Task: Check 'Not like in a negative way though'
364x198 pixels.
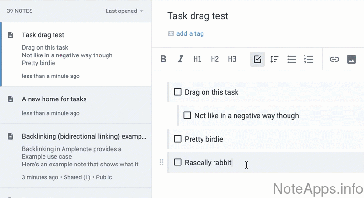Action: coord(187,115)
